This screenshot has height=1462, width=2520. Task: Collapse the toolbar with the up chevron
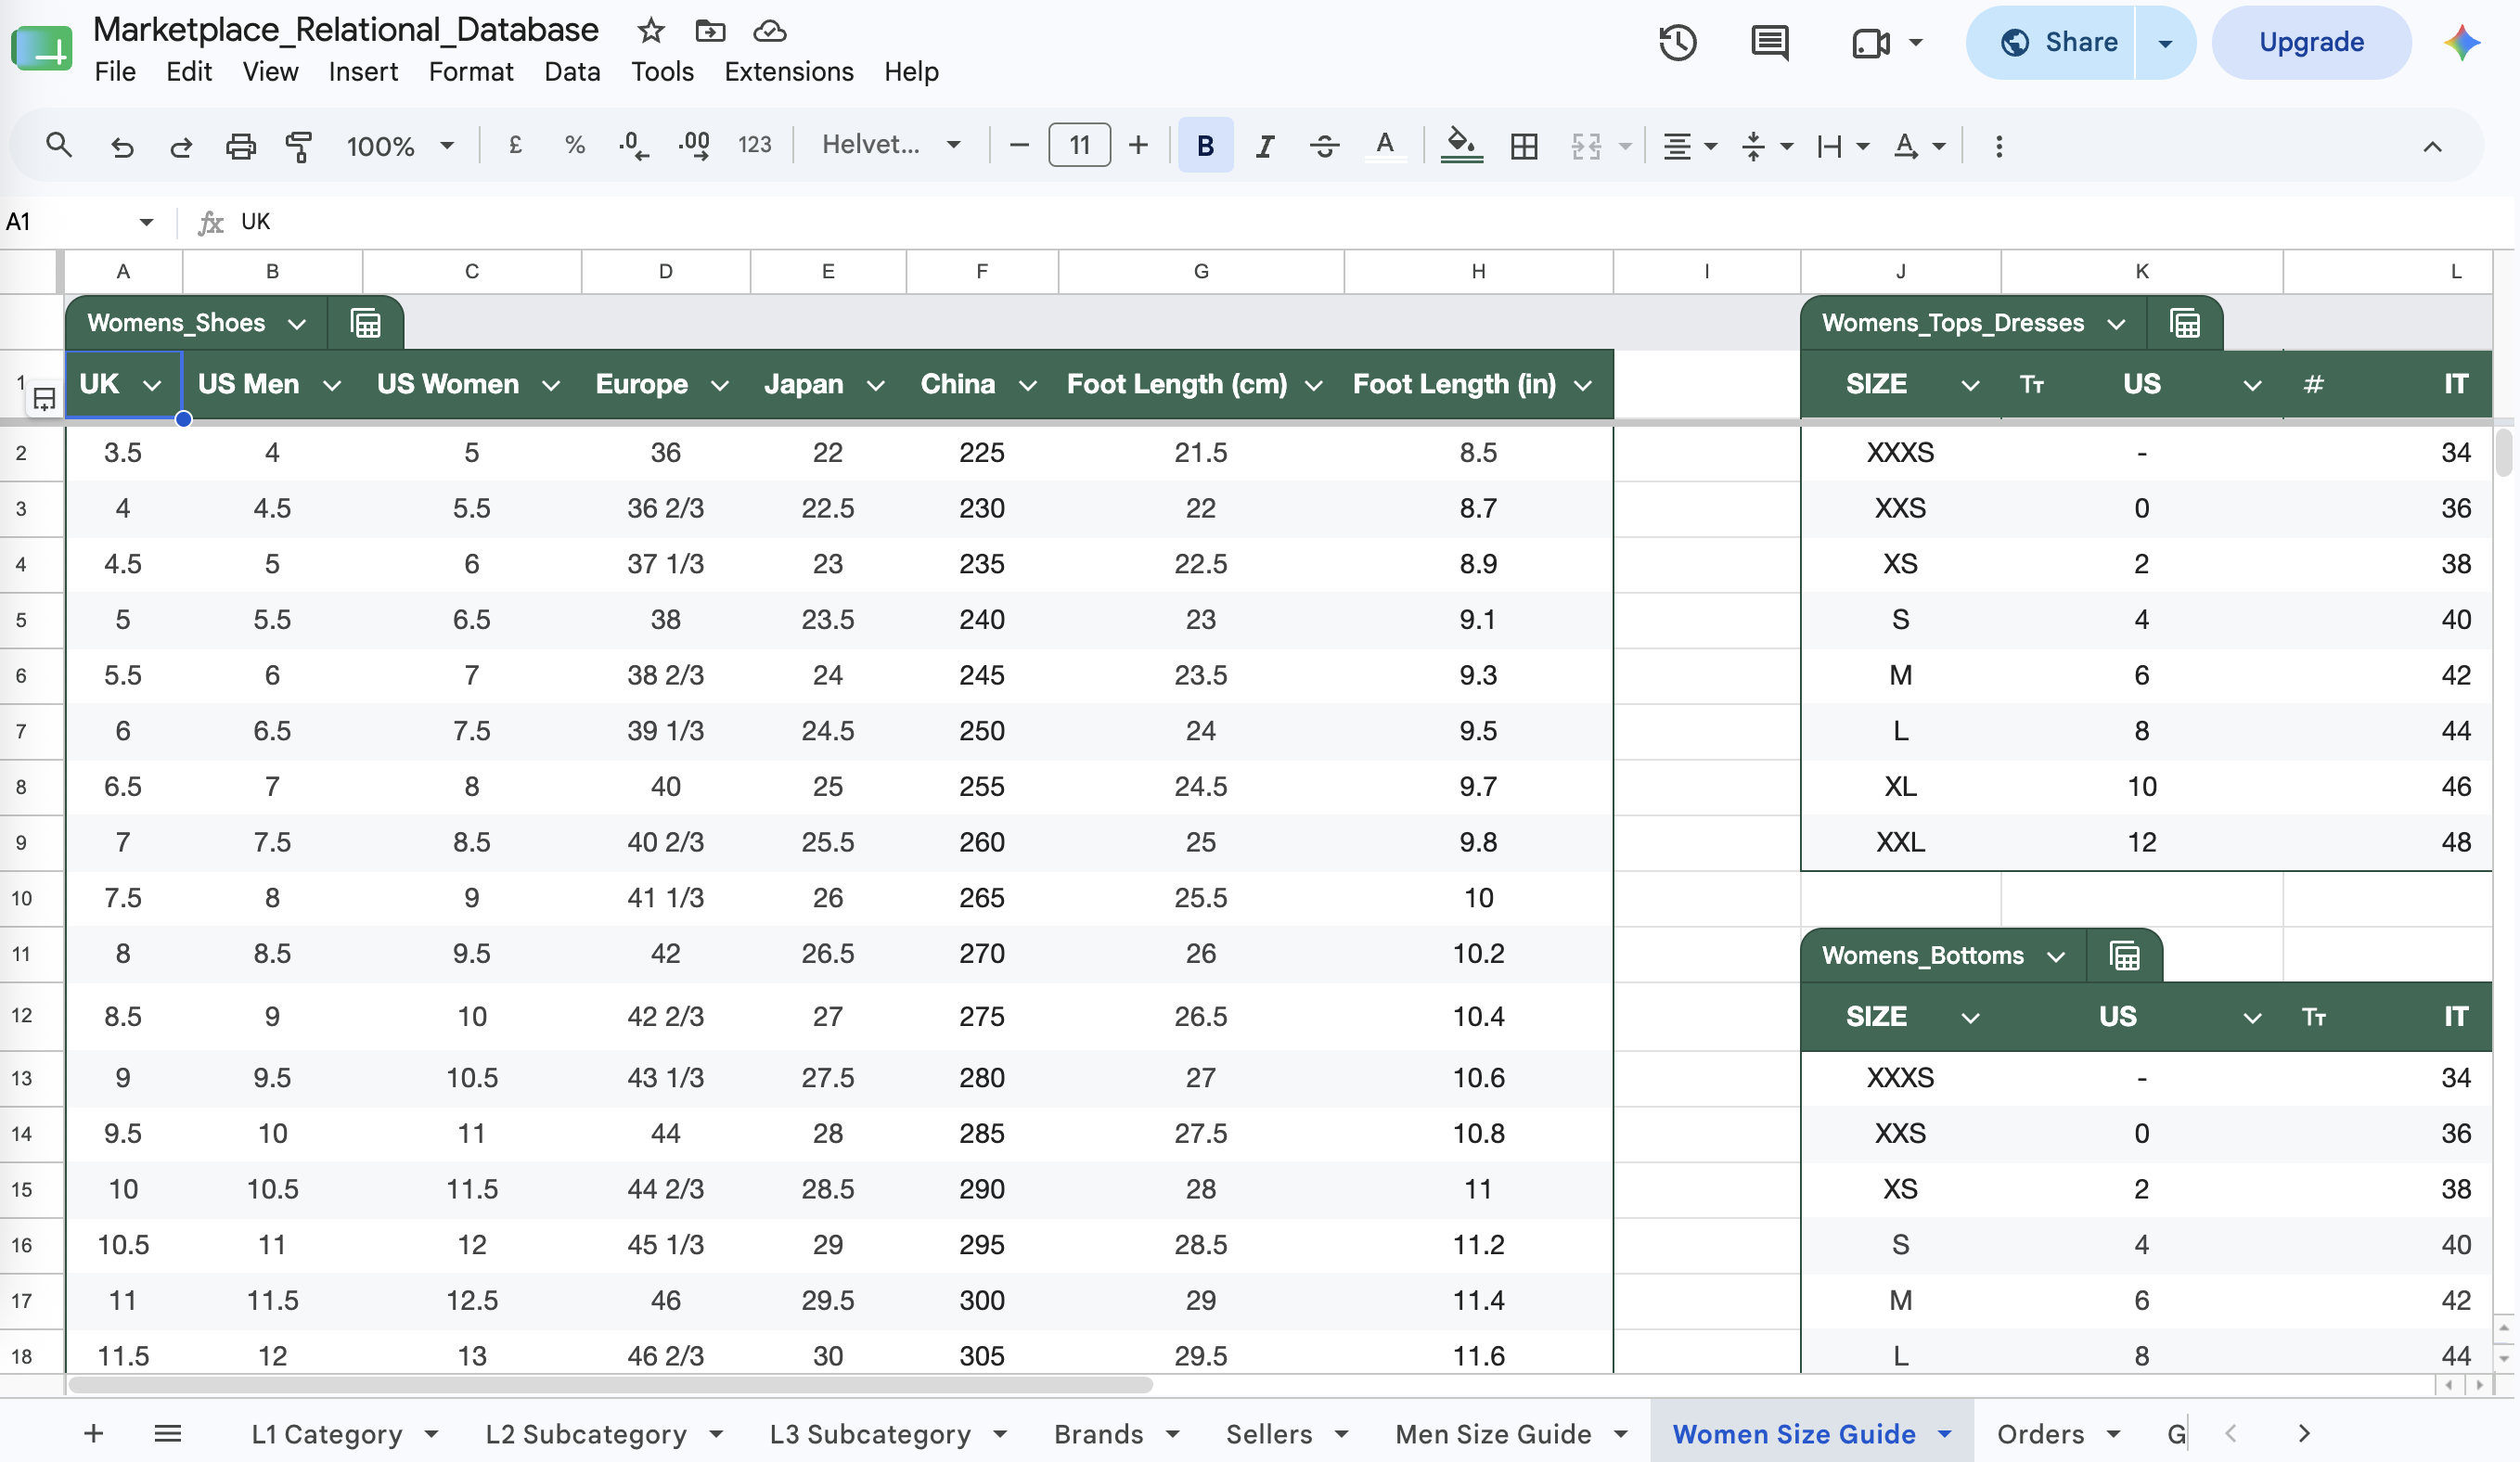[x=2432, y=146]
